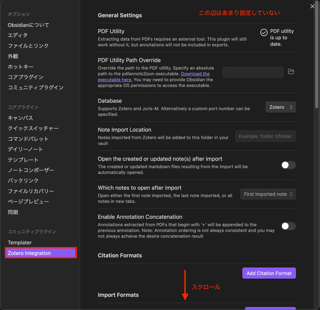Open the Database dropdown showing Zotero
The image size is (320, 310).
(281, 107)
